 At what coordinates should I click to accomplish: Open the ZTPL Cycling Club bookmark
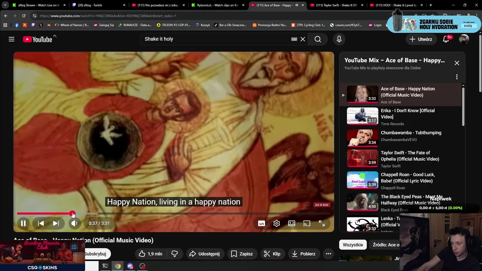(x=308, y=25)
